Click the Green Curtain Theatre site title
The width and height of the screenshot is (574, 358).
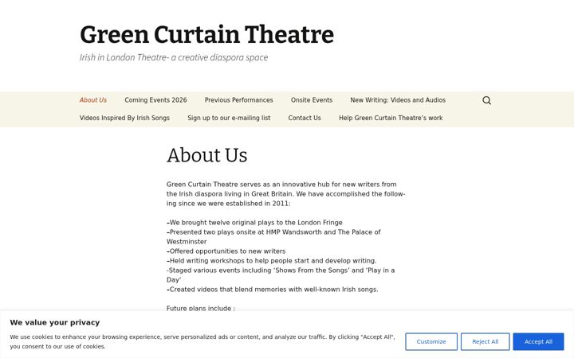coord(206,35)
